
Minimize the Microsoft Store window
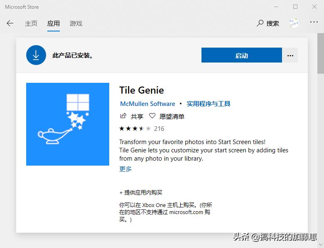(x=276, y=7)
